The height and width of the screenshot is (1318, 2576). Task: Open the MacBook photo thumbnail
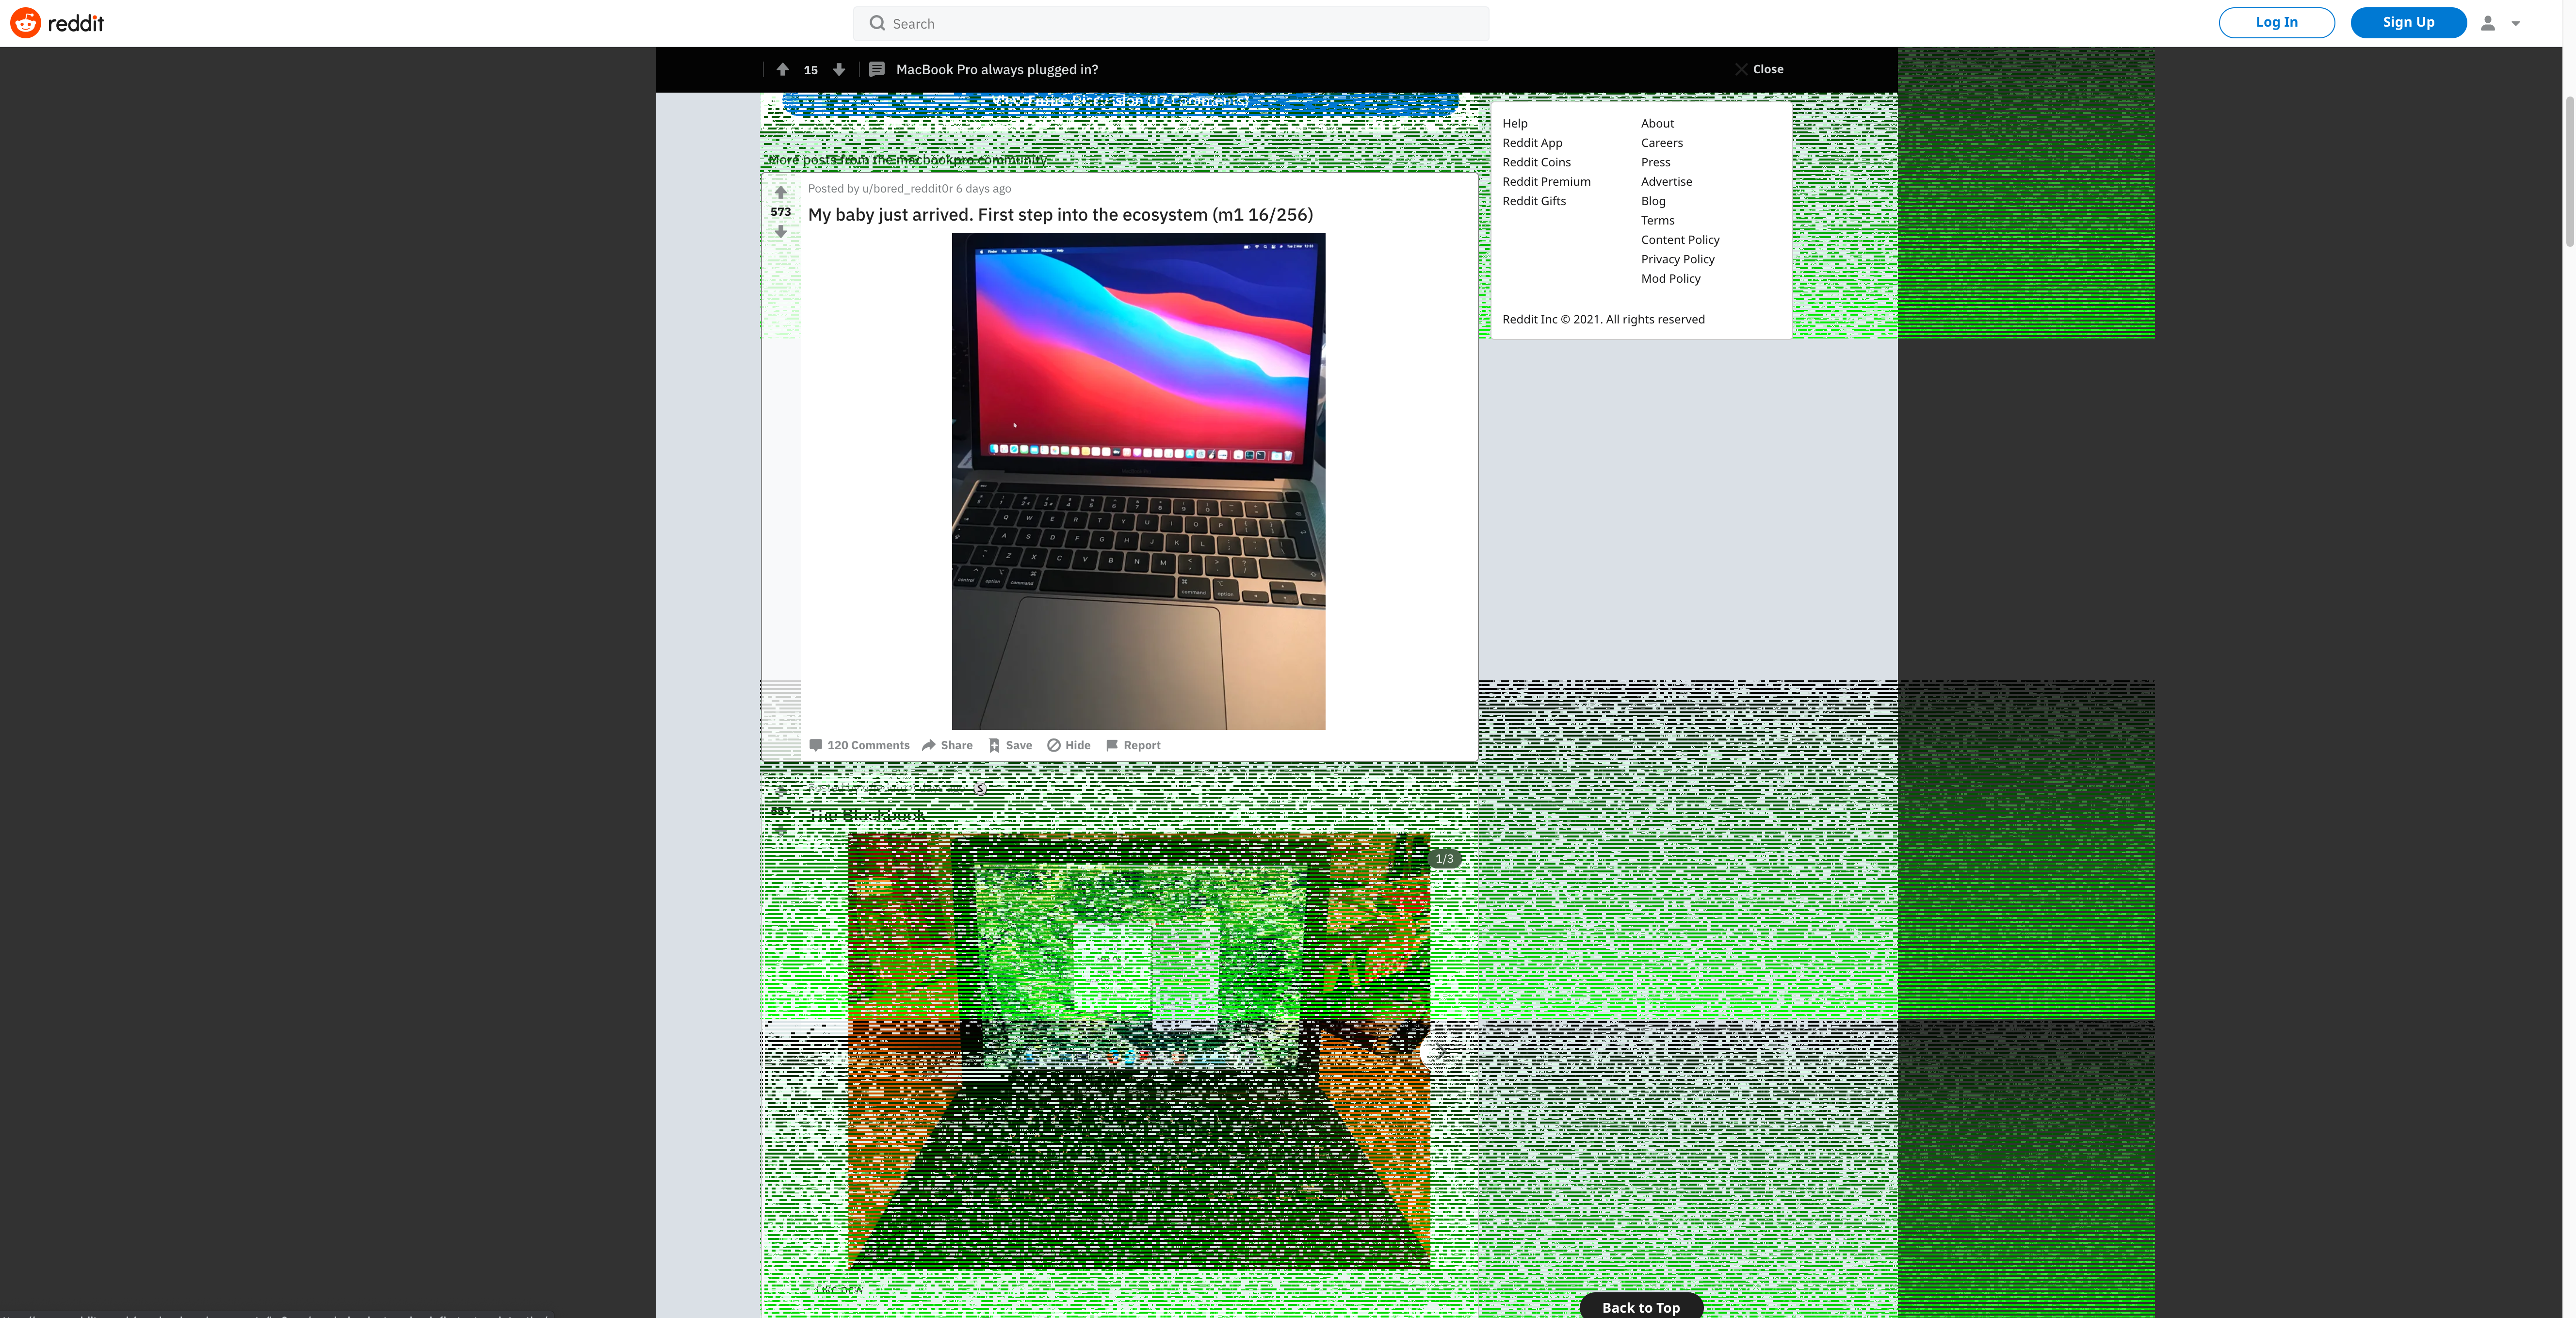tap(1138, 481)
